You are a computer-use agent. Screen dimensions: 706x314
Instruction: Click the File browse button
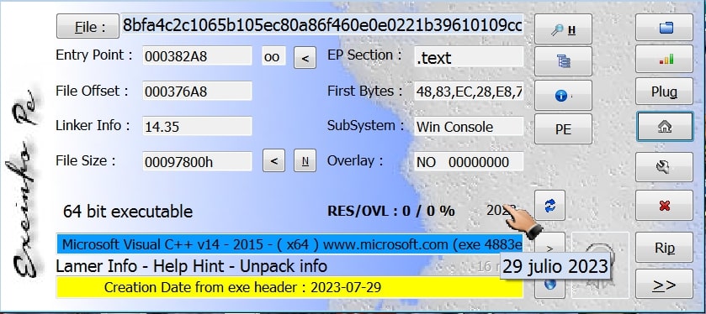pyautogui.click(x=88, y=26)
